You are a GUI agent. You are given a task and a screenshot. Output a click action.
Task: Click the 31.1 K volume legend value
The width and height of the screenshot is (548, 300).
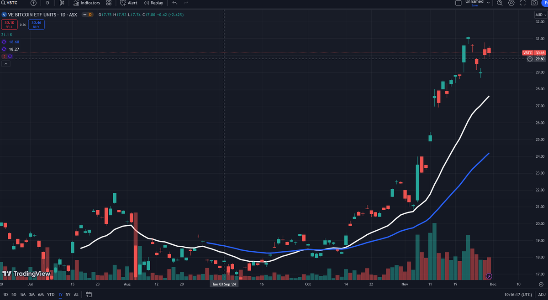(x=7, y=35)
